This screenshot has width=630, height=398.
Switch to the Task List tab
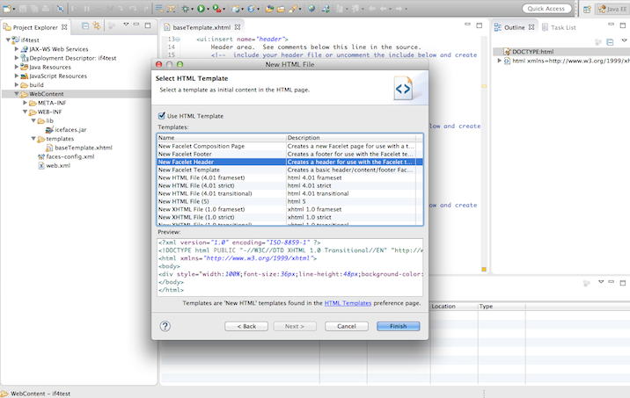(x=561, y=27)
